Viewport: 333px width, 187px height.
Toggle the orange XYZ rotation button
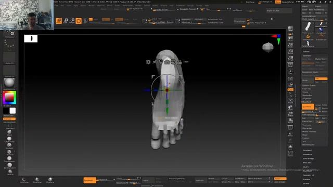[x=290, y=90]
